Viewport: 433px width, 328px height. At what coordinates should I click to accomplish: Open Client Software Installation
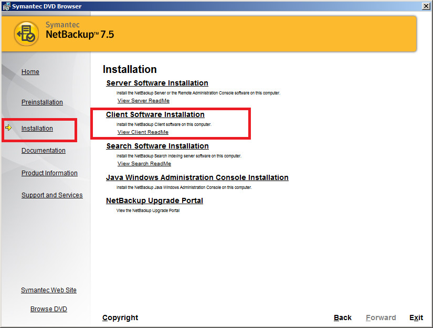click(155, 114)
